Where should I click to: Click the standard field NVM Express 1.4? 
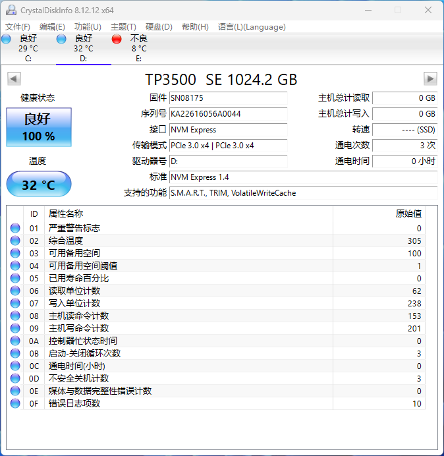[x=304, y=177]
